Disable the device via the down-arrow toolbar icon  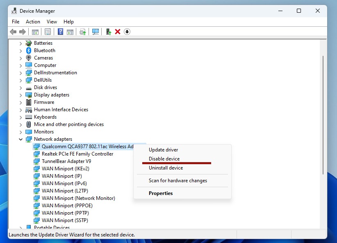pyautogui.click(x=127, y=32)
